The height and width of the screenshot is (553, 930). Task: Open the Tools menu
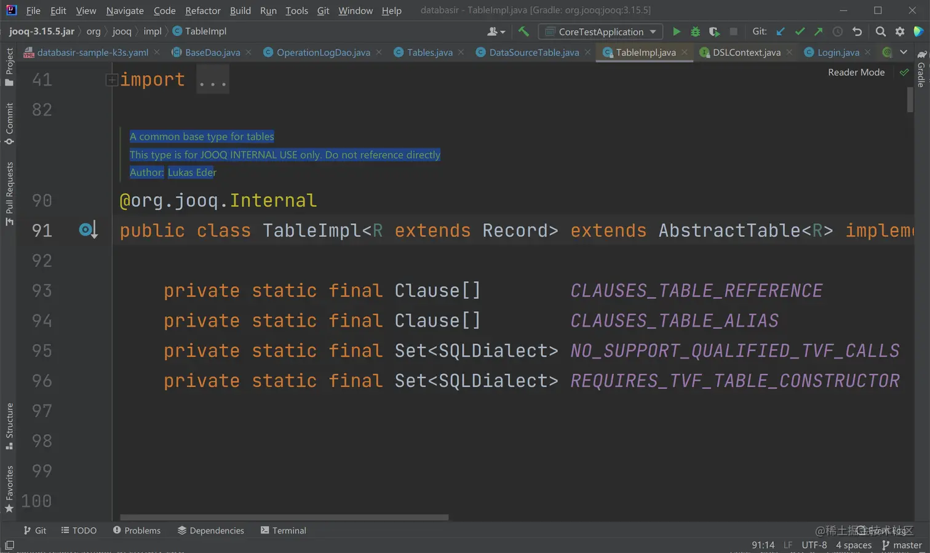(296, 10)
